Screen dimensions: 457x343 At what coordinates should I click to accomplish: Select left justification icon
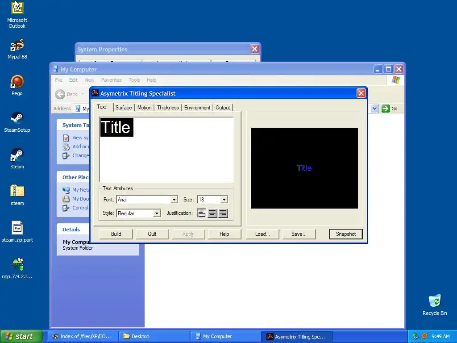pyautogui.click(x=201, y=213)
